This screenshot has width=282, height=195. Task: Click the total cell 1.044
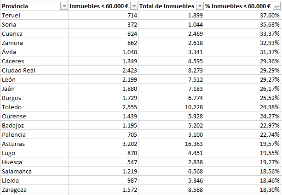tap(171, 24)
